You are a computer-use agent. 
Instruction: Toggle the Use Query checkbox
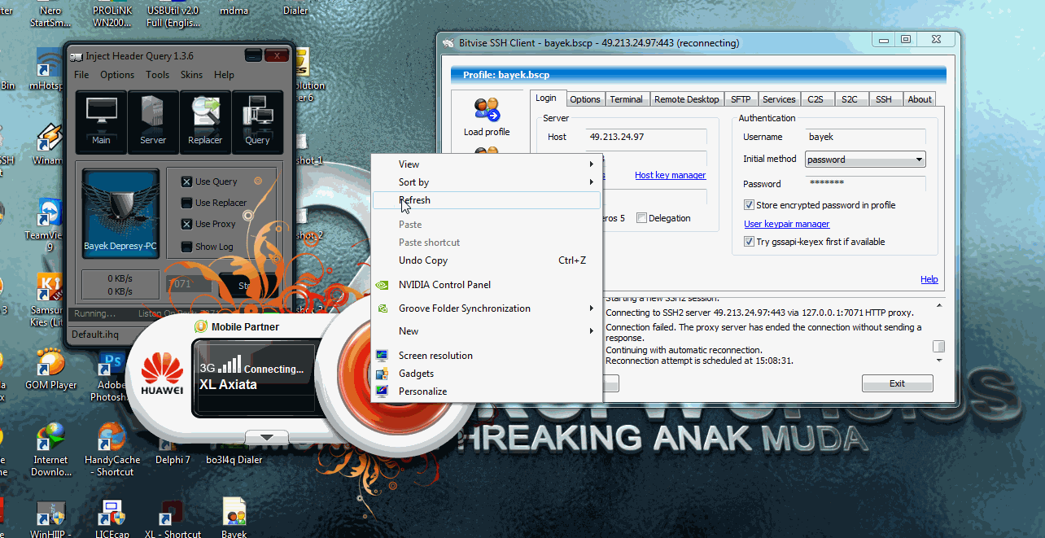(x=187, y=182)
